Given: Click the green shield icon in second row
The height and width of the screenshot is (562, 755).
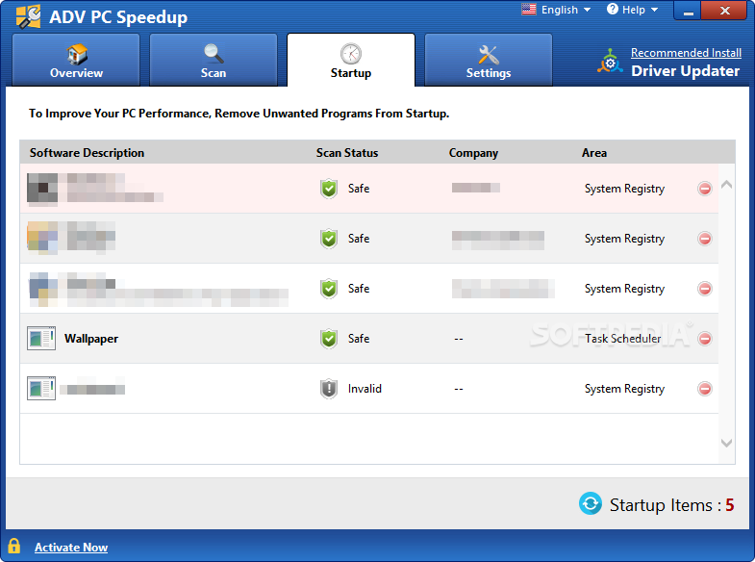Looking at the screenshot, I should click(329, 239).
